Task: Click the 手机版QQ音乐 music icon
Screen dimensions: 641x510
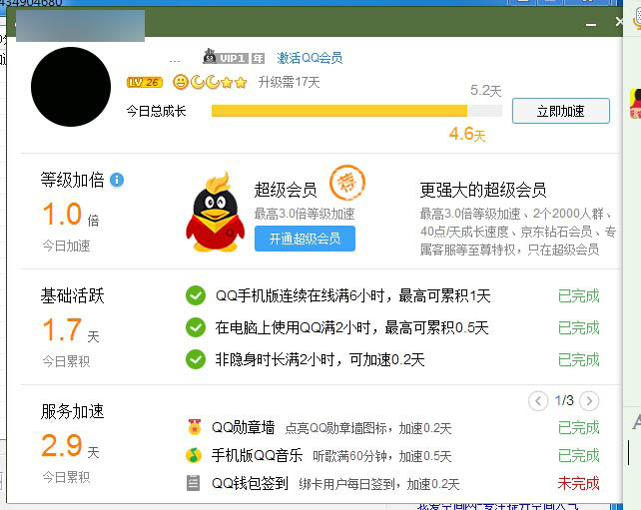Action: (x=194, y=455)
